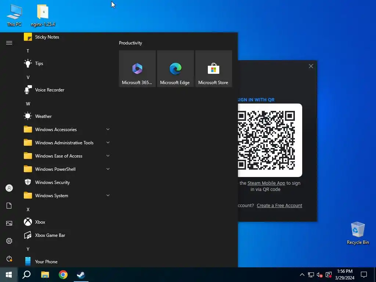
Task: Click the muted volume icon in tray
Action: pos(320,275)
